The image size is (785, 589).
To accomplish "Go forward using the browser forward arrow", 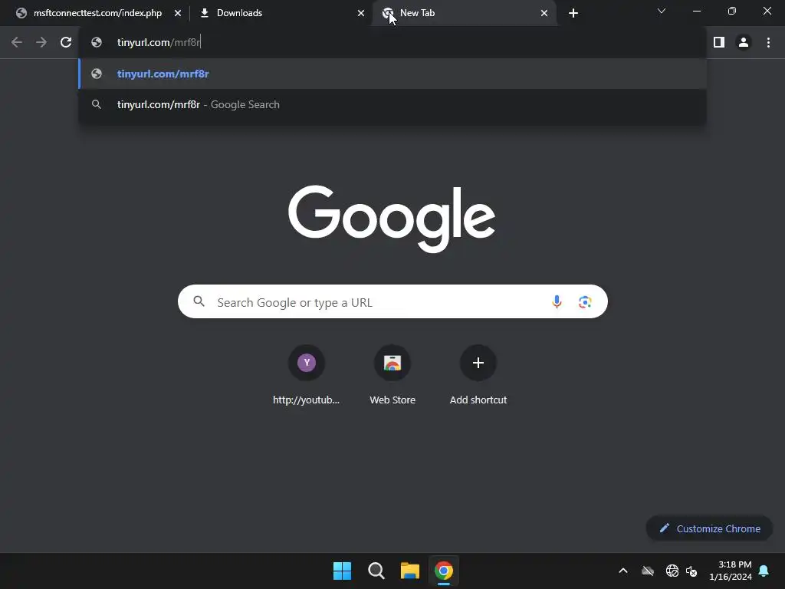I will click(x=41, y=43).
